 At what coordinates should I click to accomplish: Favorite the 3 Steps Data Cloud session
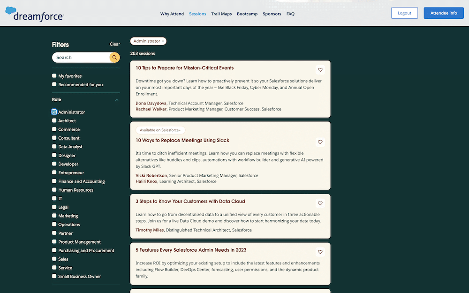[320, 203]
